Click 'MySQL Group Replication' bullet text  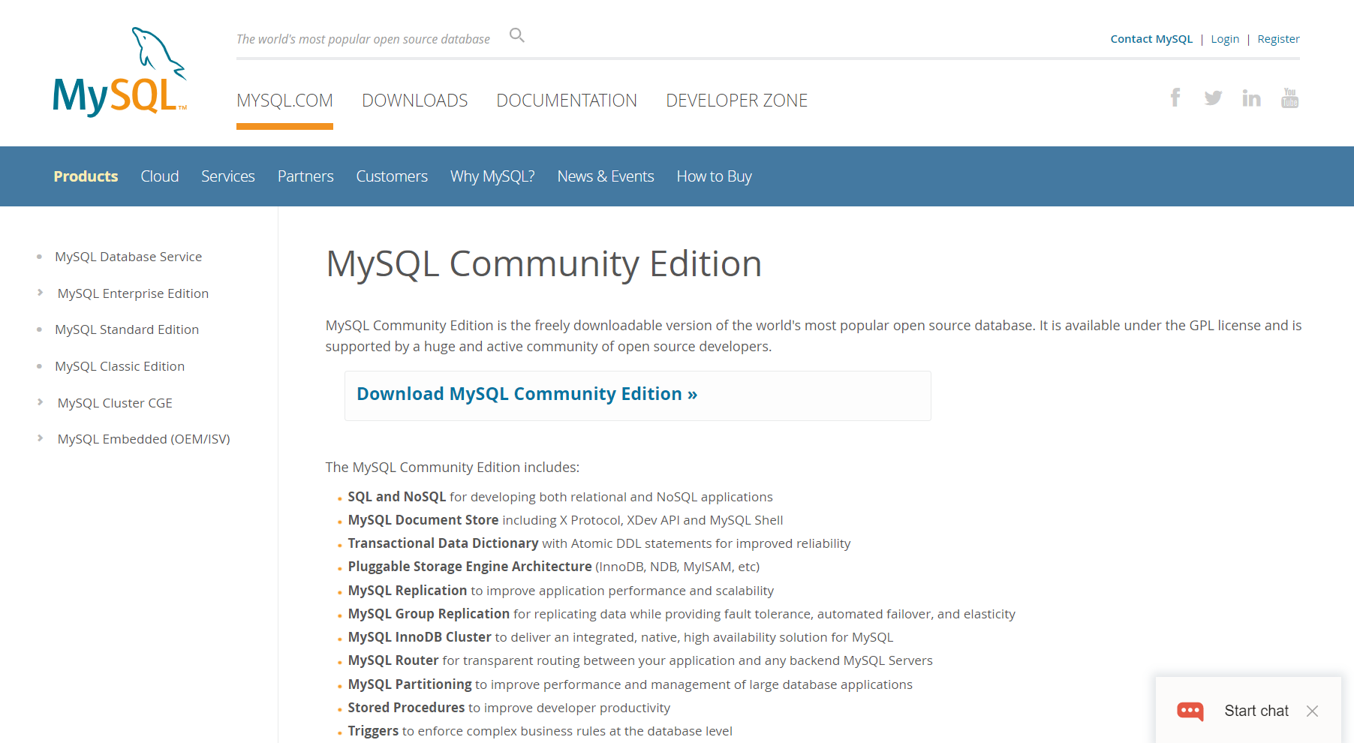pyautogui.click(x=429, y=614)
